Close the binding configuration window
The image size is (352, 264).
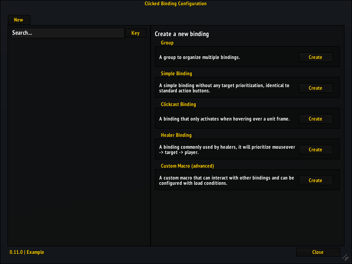(318, 252)
